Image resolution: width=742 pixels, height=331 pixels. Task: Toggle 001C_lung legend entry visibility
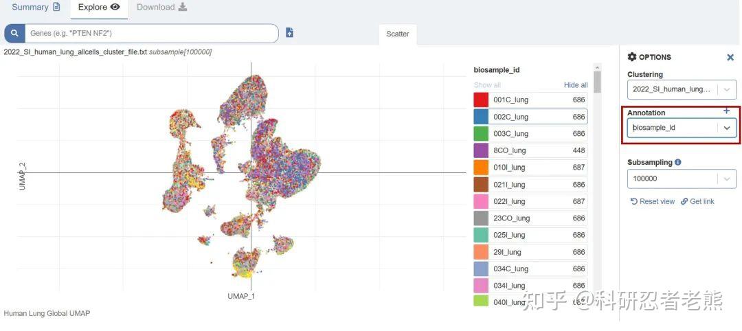tap(530, 100)
